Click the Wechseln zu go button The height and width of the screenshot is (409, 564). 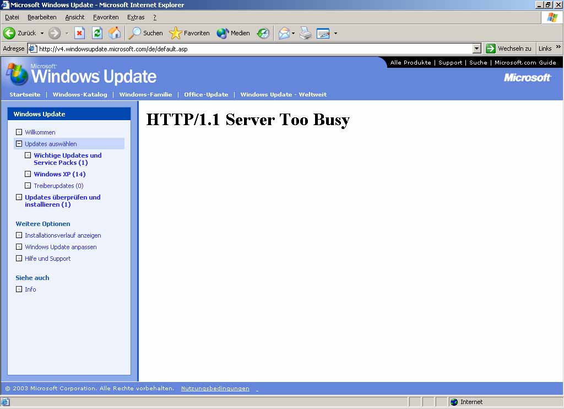(x=508, y=49)
